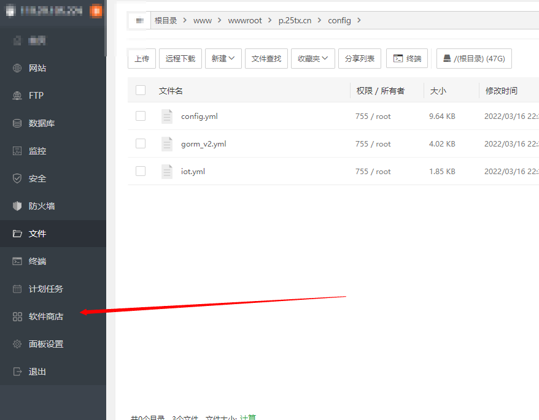Click the /(根目录) (47G) disk button
The image size is (539, 420).
tap(474, 59)
